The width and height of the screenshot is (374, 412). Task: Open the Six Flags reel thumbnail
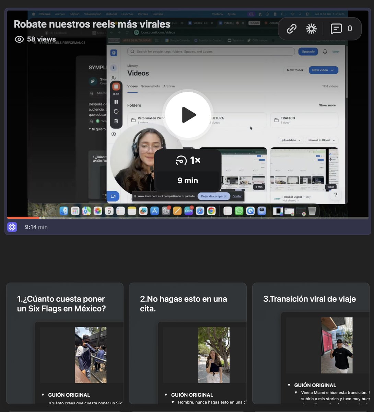[x=91, y=355]
